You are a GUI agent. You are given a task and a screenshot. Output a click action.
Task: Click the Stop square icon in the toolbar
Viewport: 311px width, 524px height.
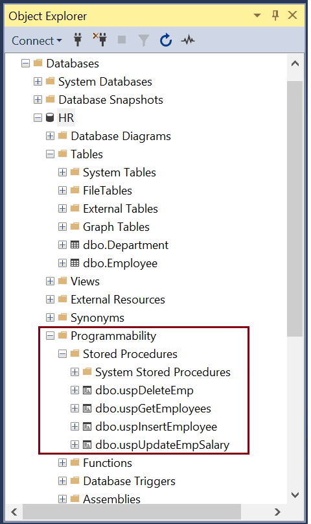tap(122, 40)
